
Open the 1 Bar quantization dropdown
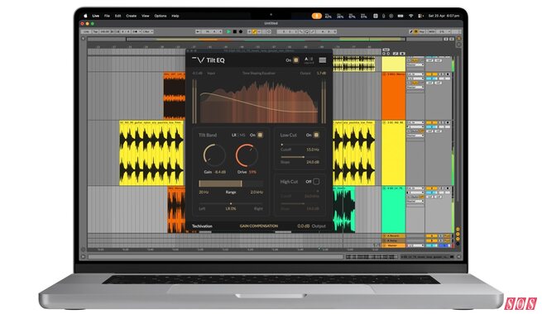148,31
